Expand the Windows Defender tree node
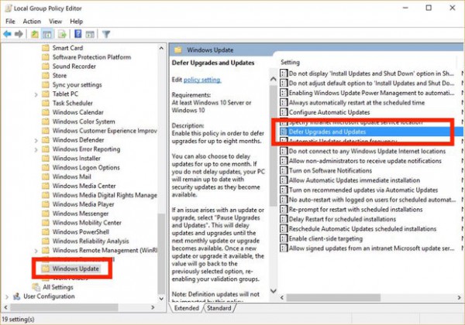Screen dimensions: 465x325 click(x=36, y=140)
